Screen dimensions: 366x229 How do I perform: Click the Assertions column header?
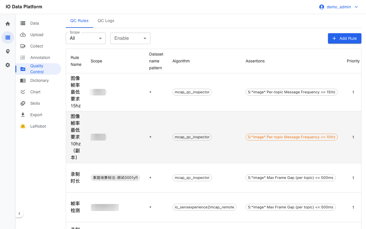coord(255,61)
